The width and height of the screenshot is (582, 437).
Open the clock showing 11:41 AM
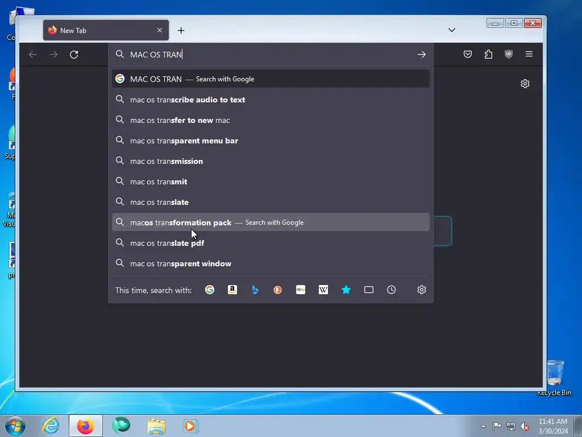click(553, 426)
